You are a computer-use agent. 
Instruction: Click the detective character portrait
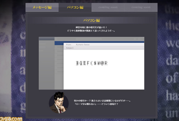(59, 102)
